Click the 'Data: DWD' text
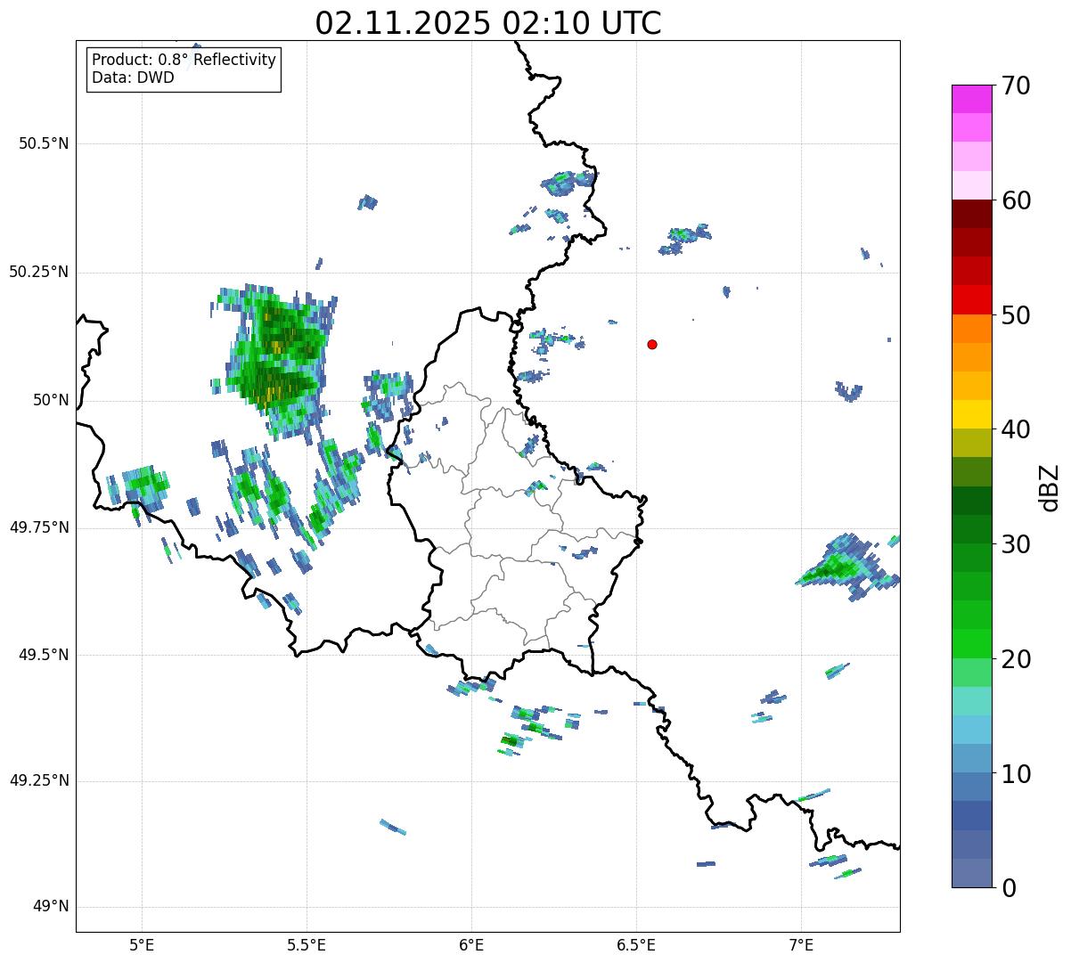 click(133, 78)
